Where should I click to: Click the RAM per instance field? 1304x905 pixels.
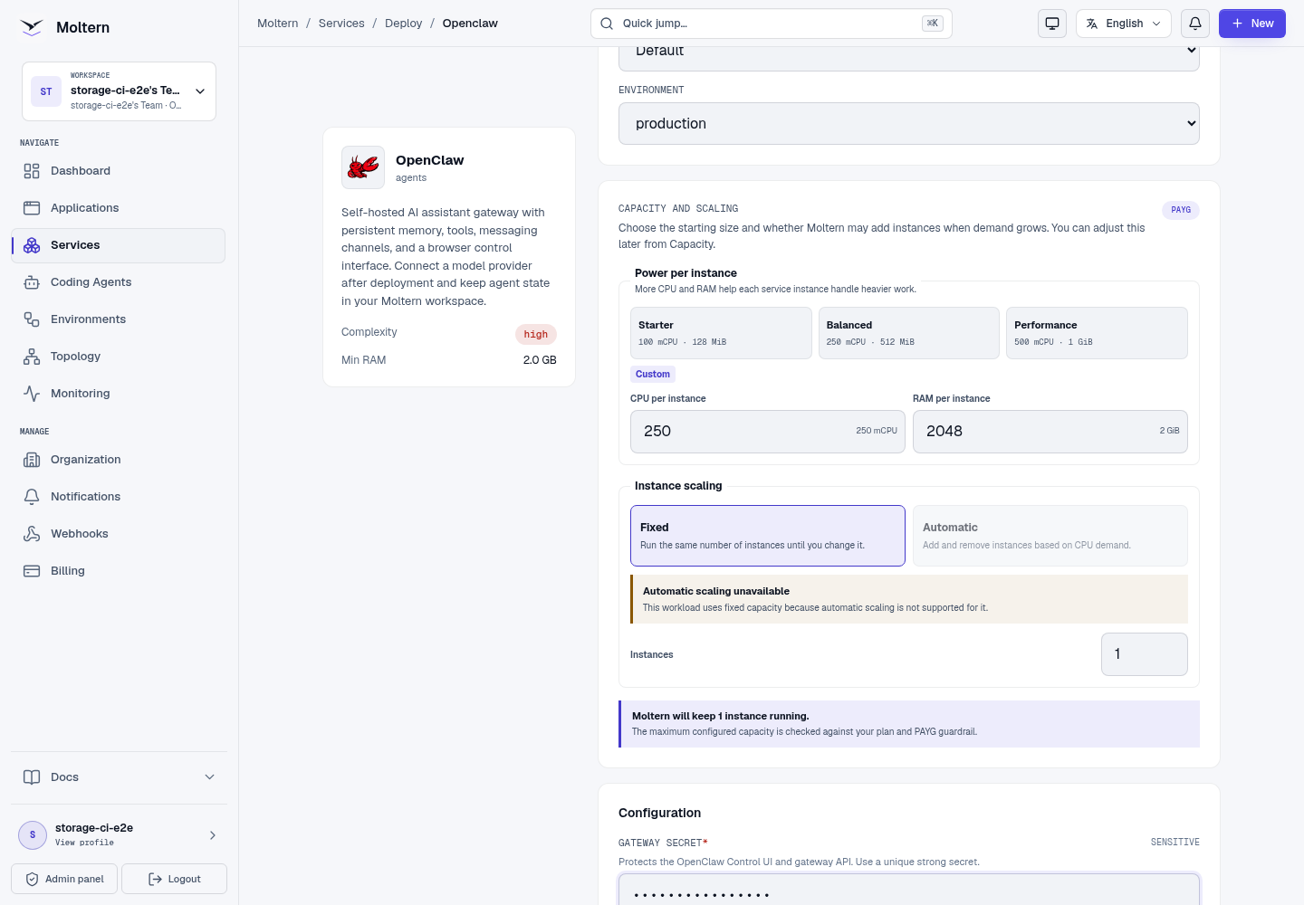pos(1050,432)
